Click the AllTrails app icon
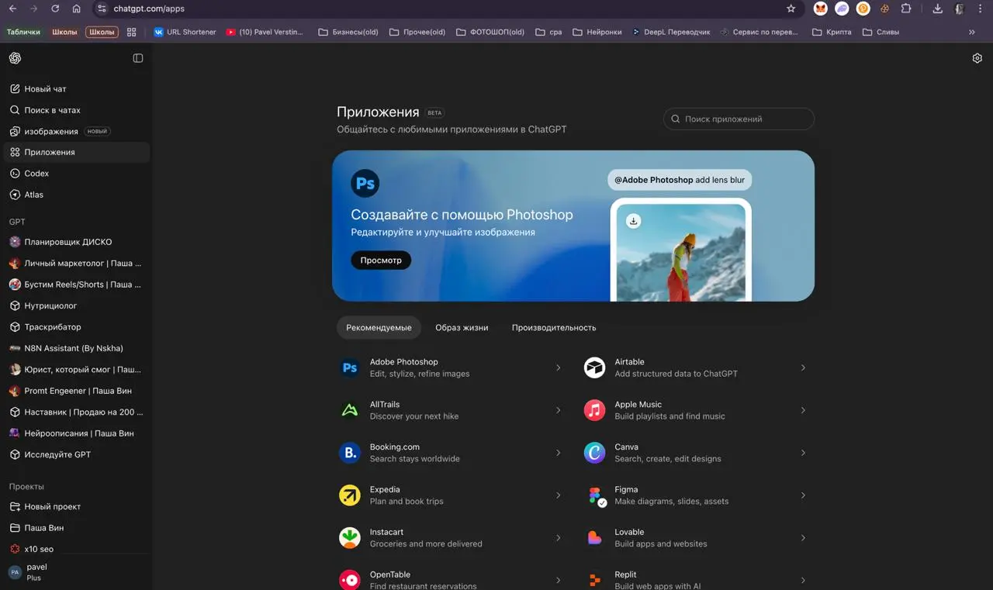 pos(350,410)
